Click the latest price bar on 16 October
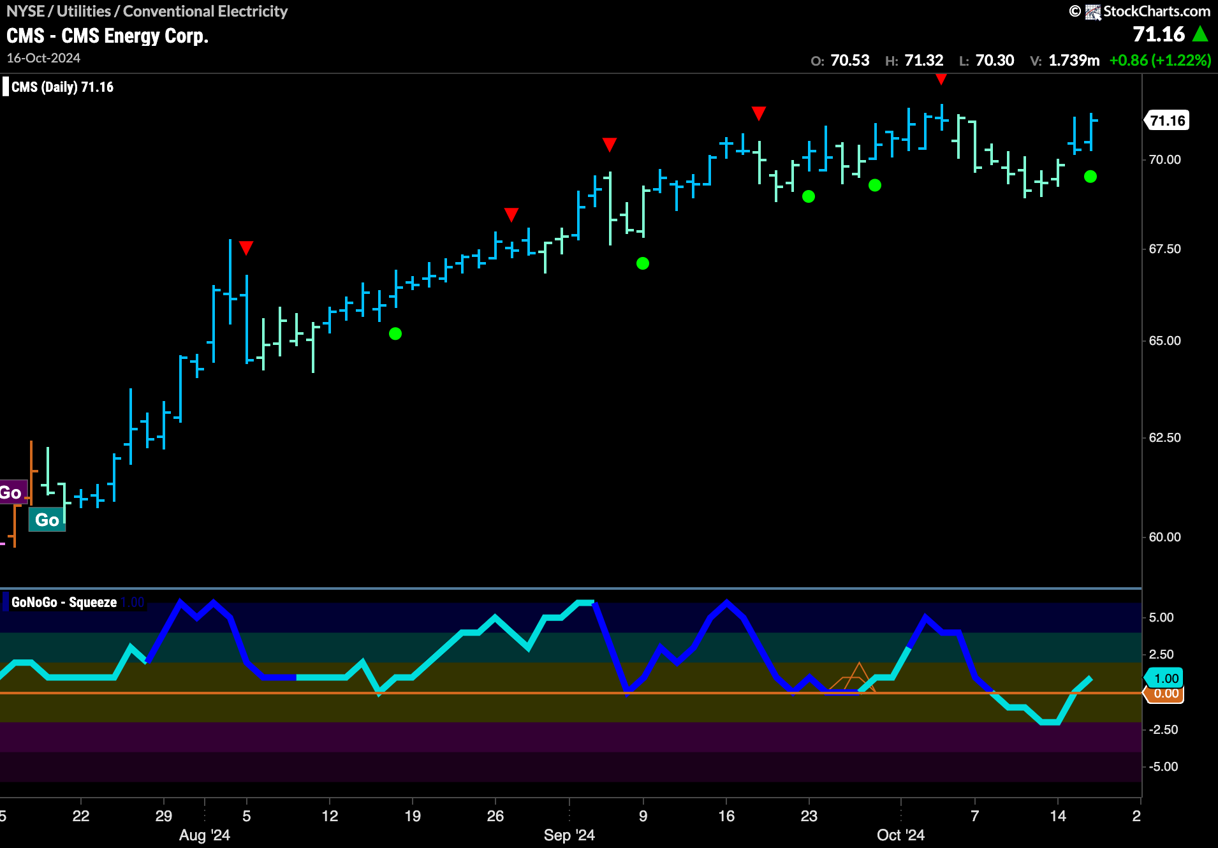Image resolution: width=1218 pixels, height=848 pixels. pyautogui.click(x=1092, y=132)
